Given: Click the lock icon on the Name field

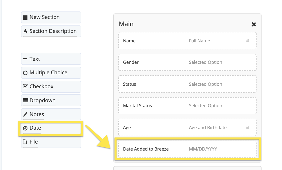Looking at the screenshot, I should (x=248, y=41).
